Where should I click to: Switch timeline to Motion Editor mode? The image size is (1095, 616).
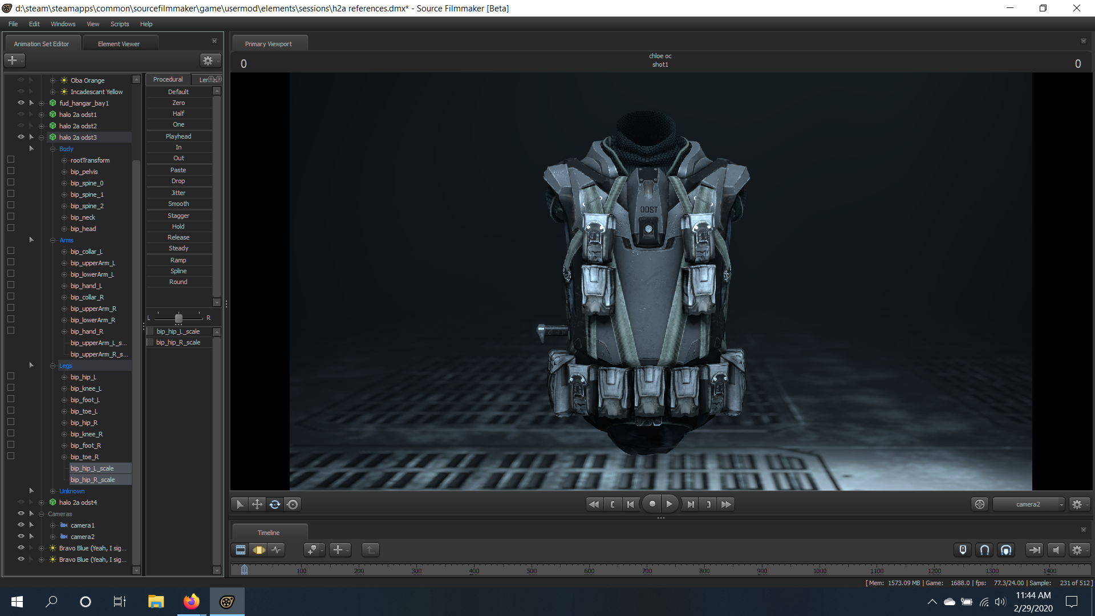[259, 550]
